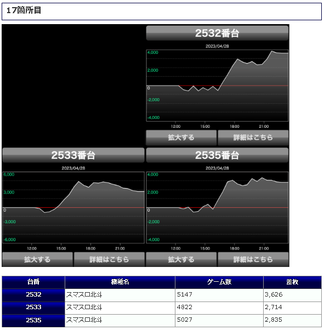Select table row for machine 2533
The height and width of the screenshot is (330, 324).
click(x=162, y=308)
